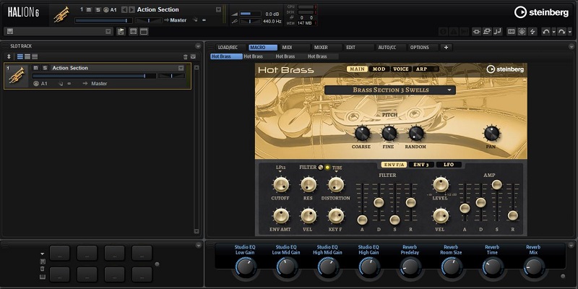This screenshot has height=289, width=578.
Task: Click the Coarse pitch knob
Action: coord(362,133)
